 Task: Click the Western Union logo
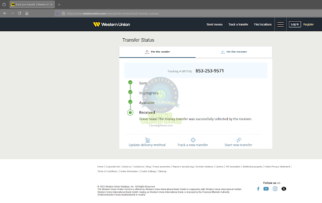pyautogui.click(x=111, y=25)
